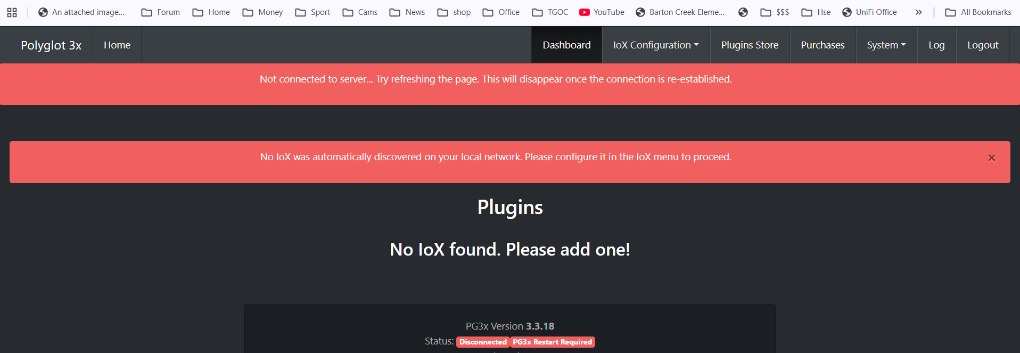1020x353 pixels.
Task: Go to the Dashboard tab
Action: (x=566, y=45)
